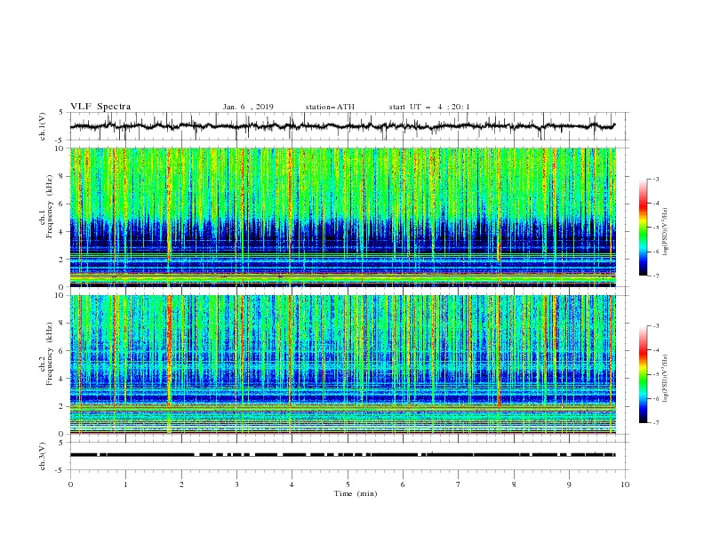Click the ch.2 "Frequency (kHz)" axis title
This screenshot has width=704, height=544.
coord(50,354)
